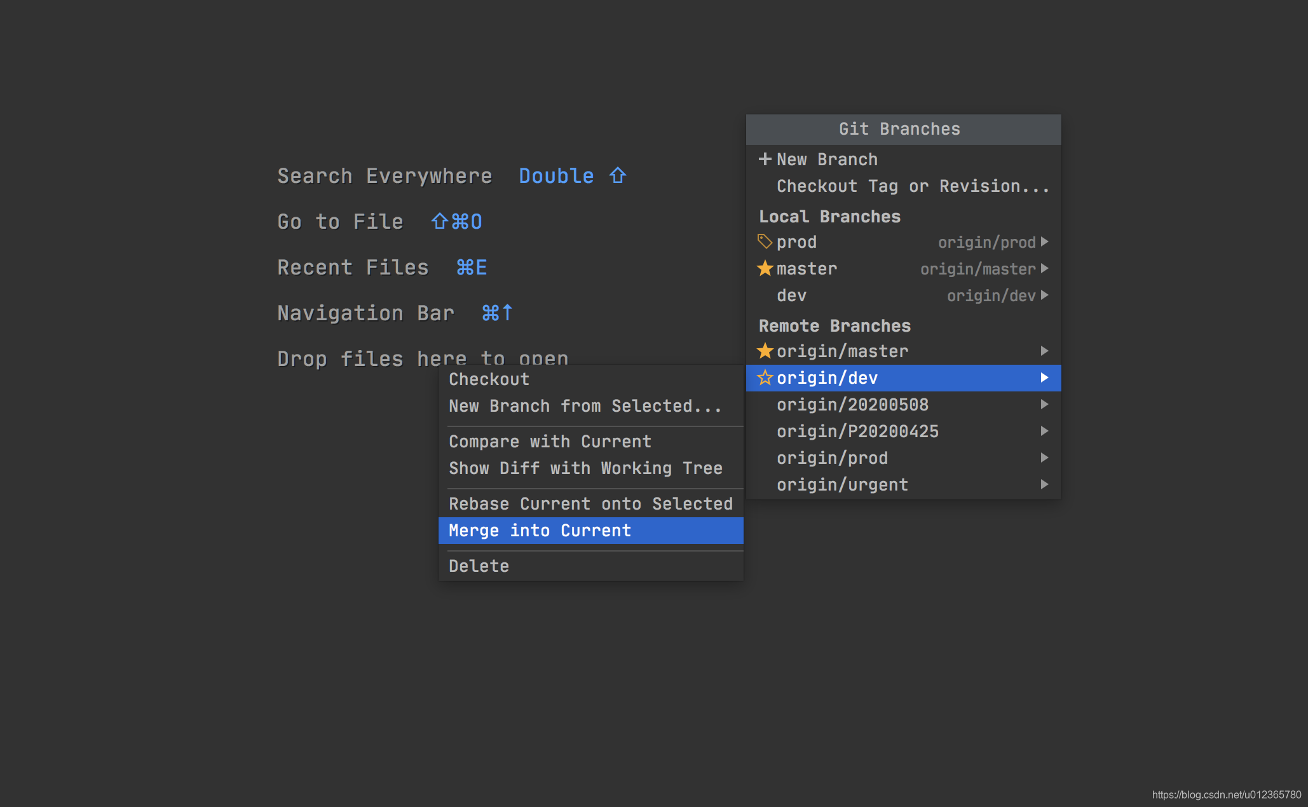
Task: Toggle the favorite star on origin/master
Action: tap(765, 351)
